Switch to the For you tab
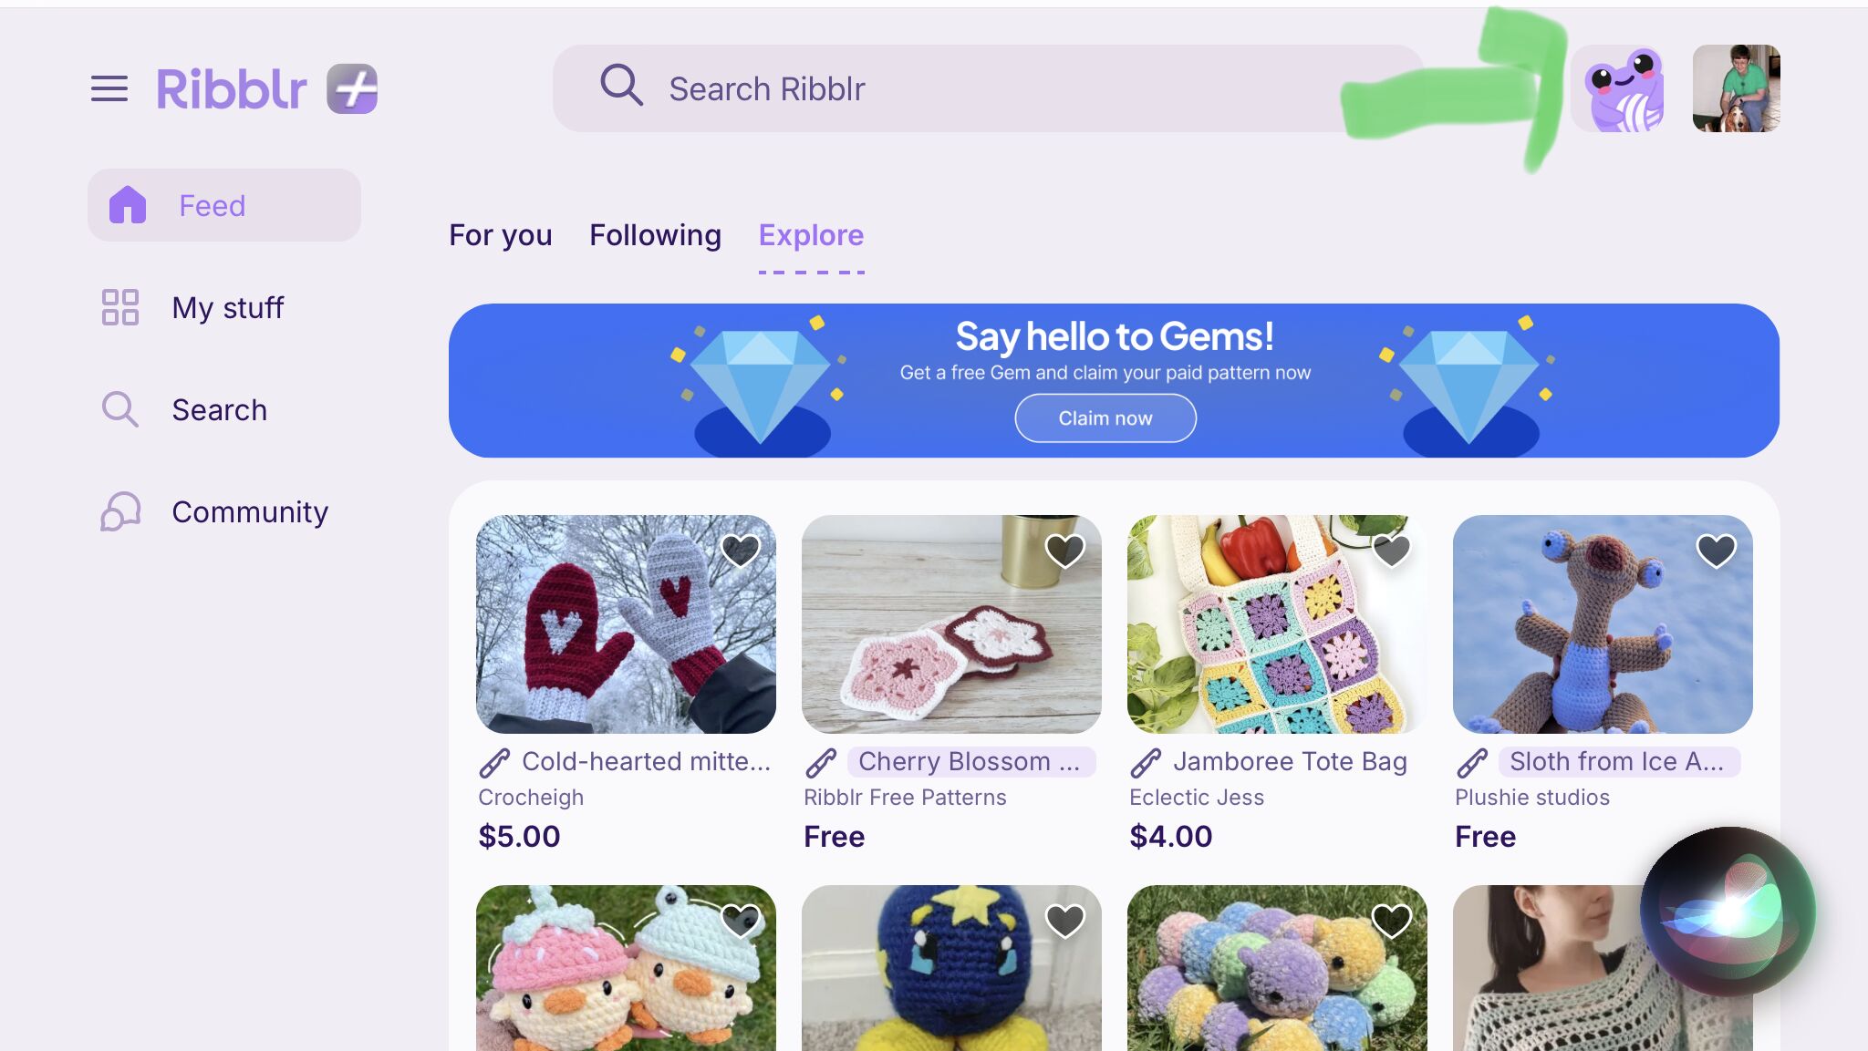Image resolution: width=1868 pixels, height=1051 pixels. click(501, 235)
